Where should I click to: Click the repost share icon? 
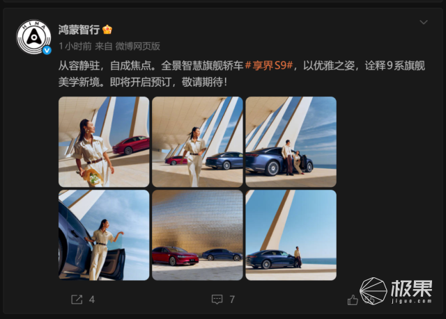(77, 300)
